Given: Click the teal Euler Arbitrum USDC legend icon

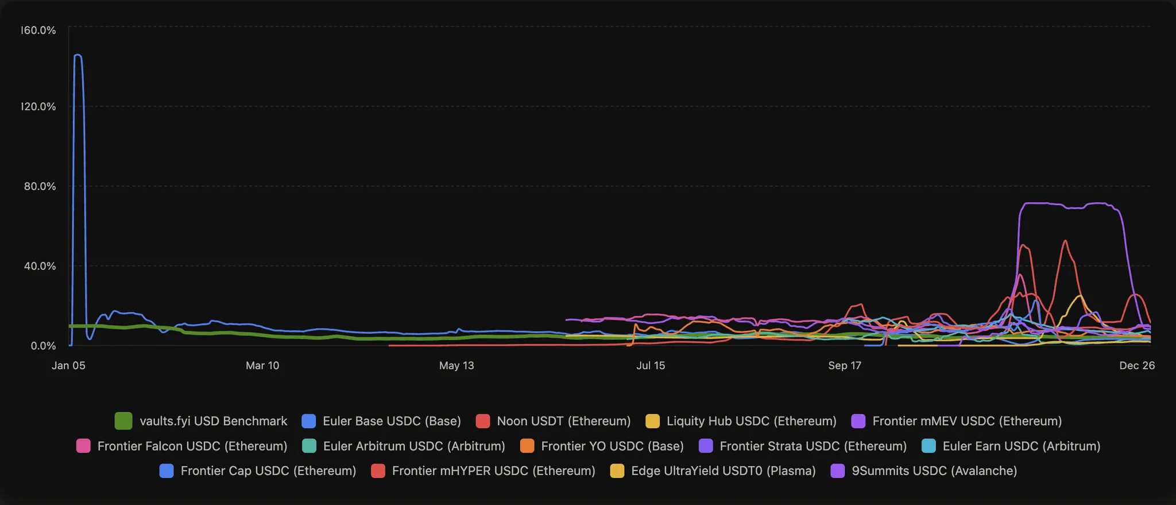Looking at the screenshot, I should (x=309, y=446).
